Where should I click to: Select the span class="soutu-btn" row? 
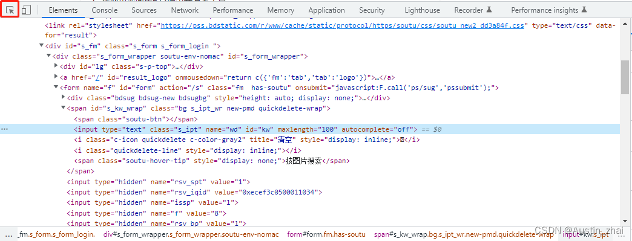(x=136, y=119)
